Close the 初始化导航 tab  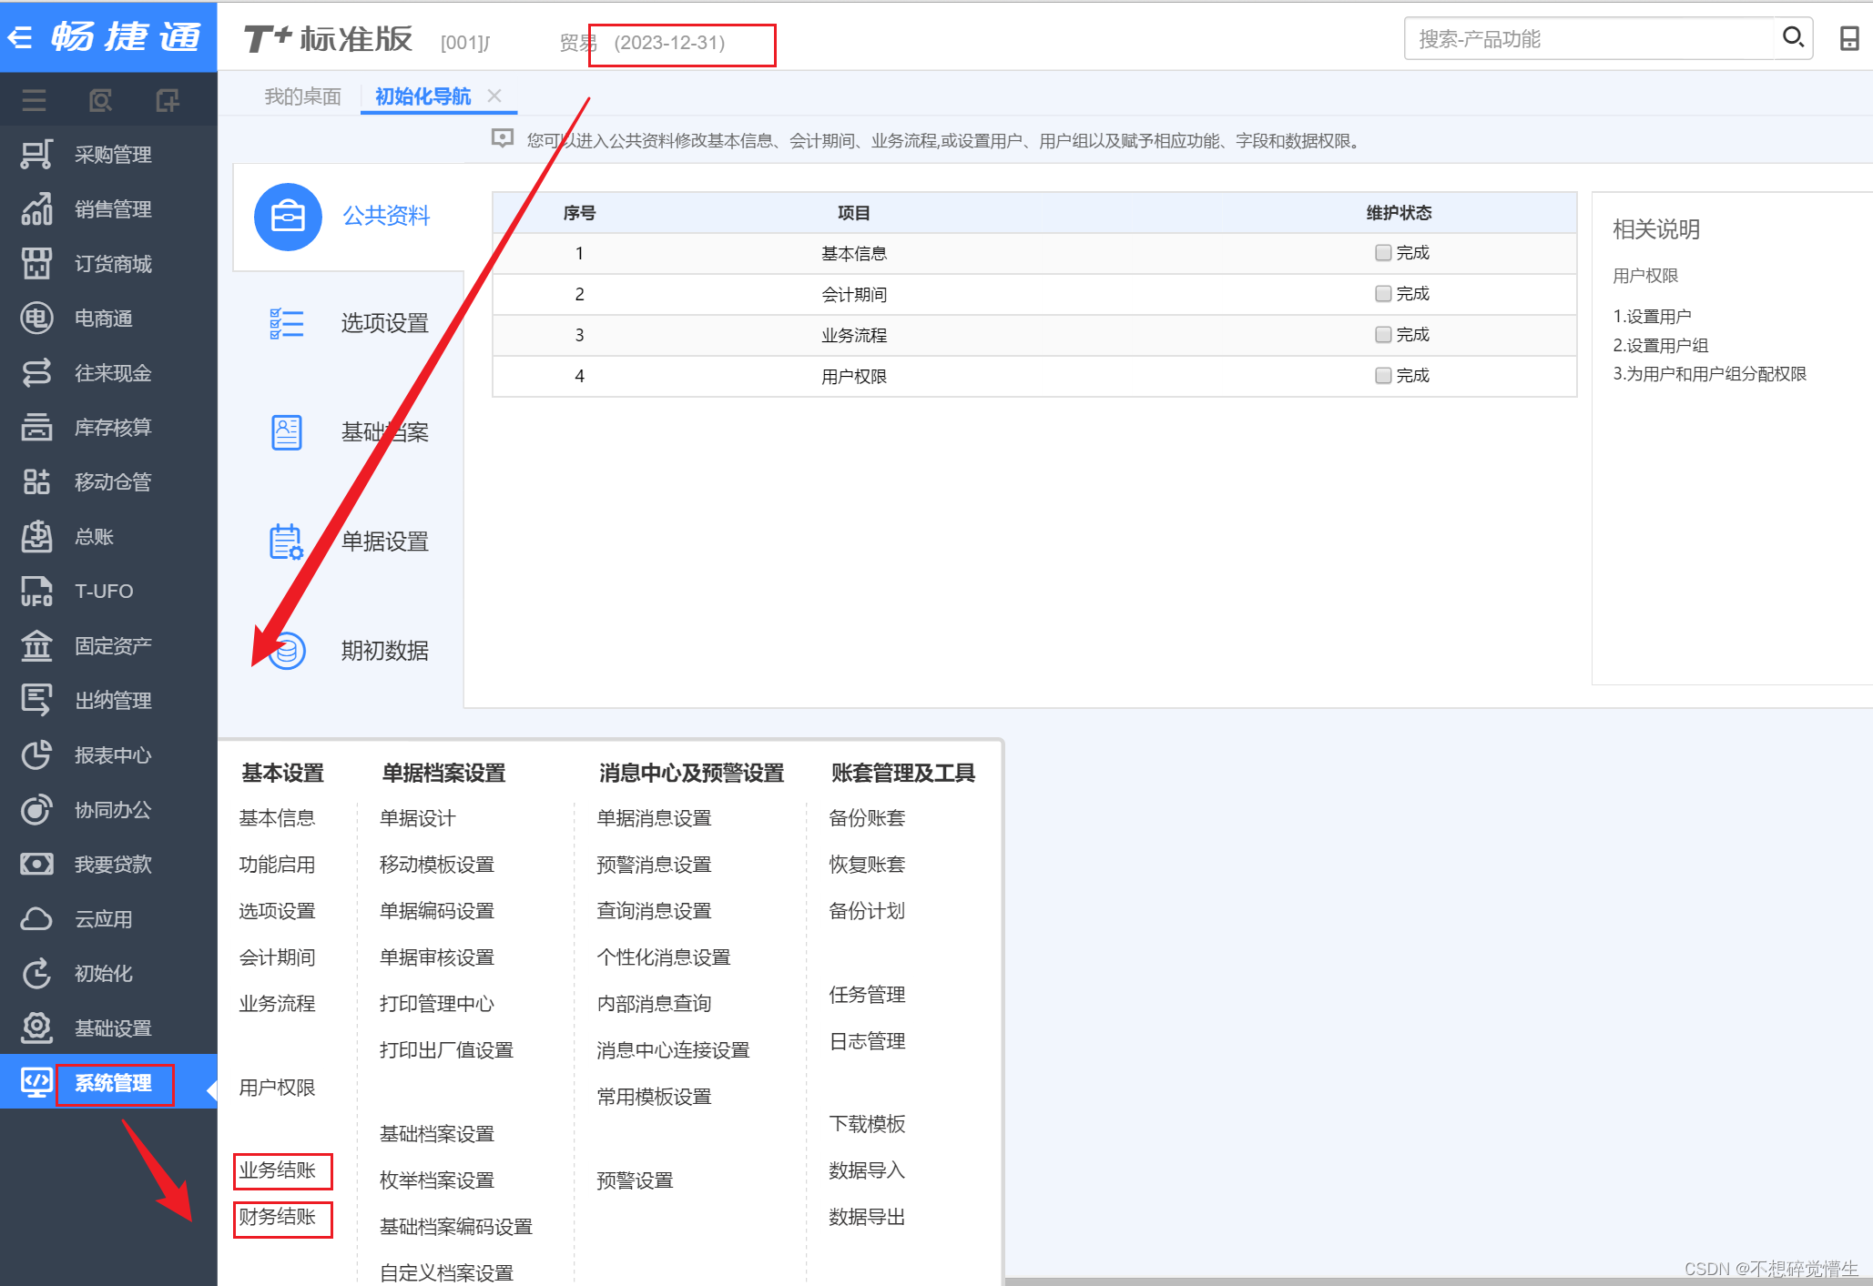click(x=494, y=96)
